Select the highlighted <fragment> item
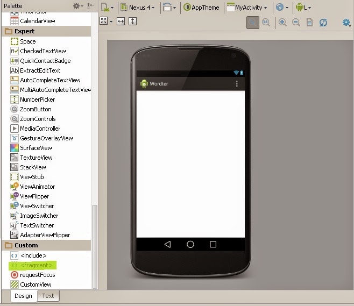 (32, 265)
